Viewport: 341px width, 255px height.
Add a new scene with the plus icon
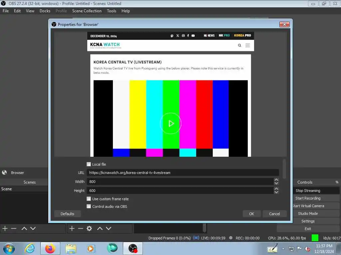click(5, 228)
